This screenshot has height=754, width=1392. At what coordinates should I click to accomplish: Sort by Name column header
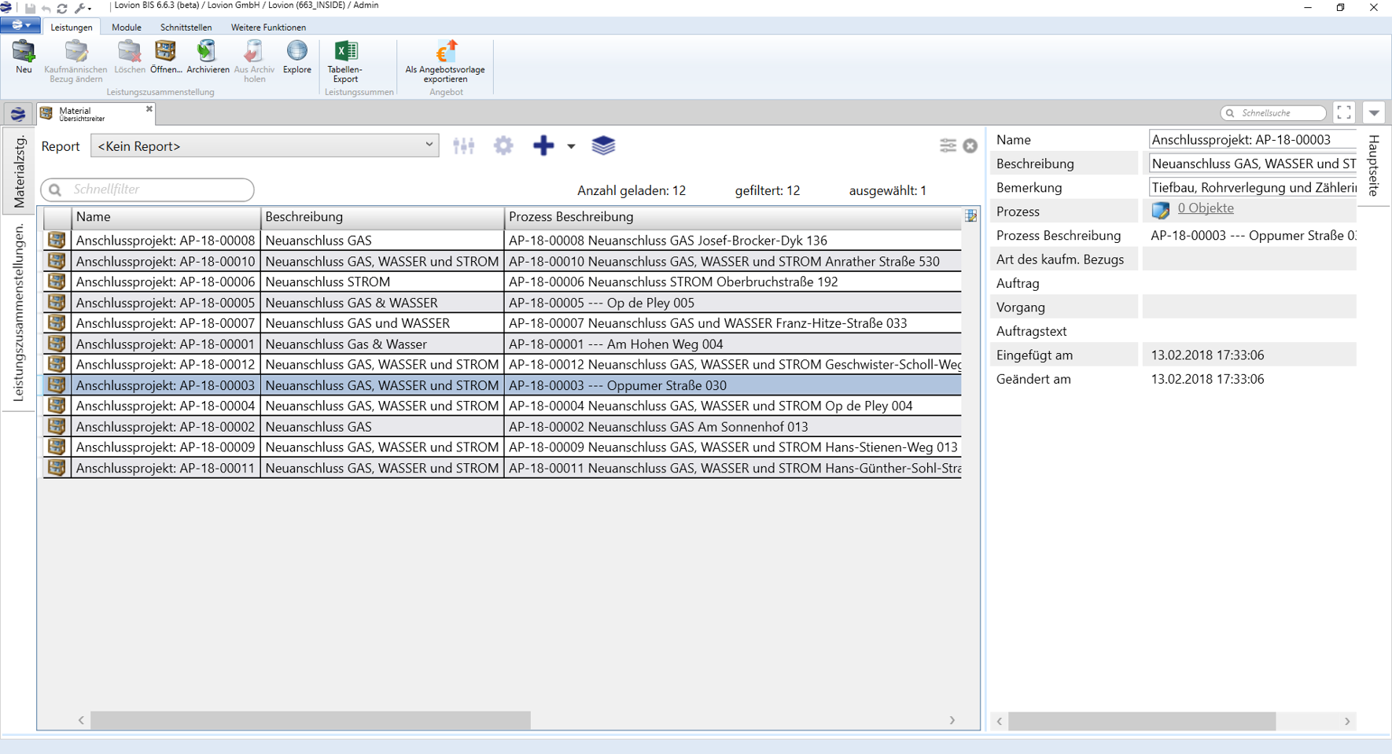pos(166,217)
